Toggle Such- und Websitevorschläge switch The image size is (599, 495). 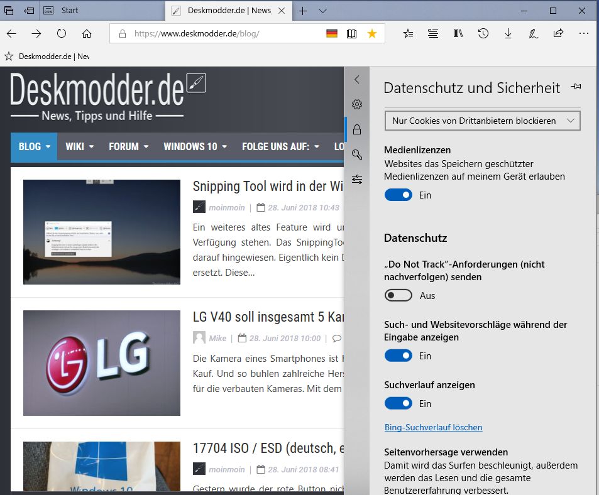[x=398, y=356]
